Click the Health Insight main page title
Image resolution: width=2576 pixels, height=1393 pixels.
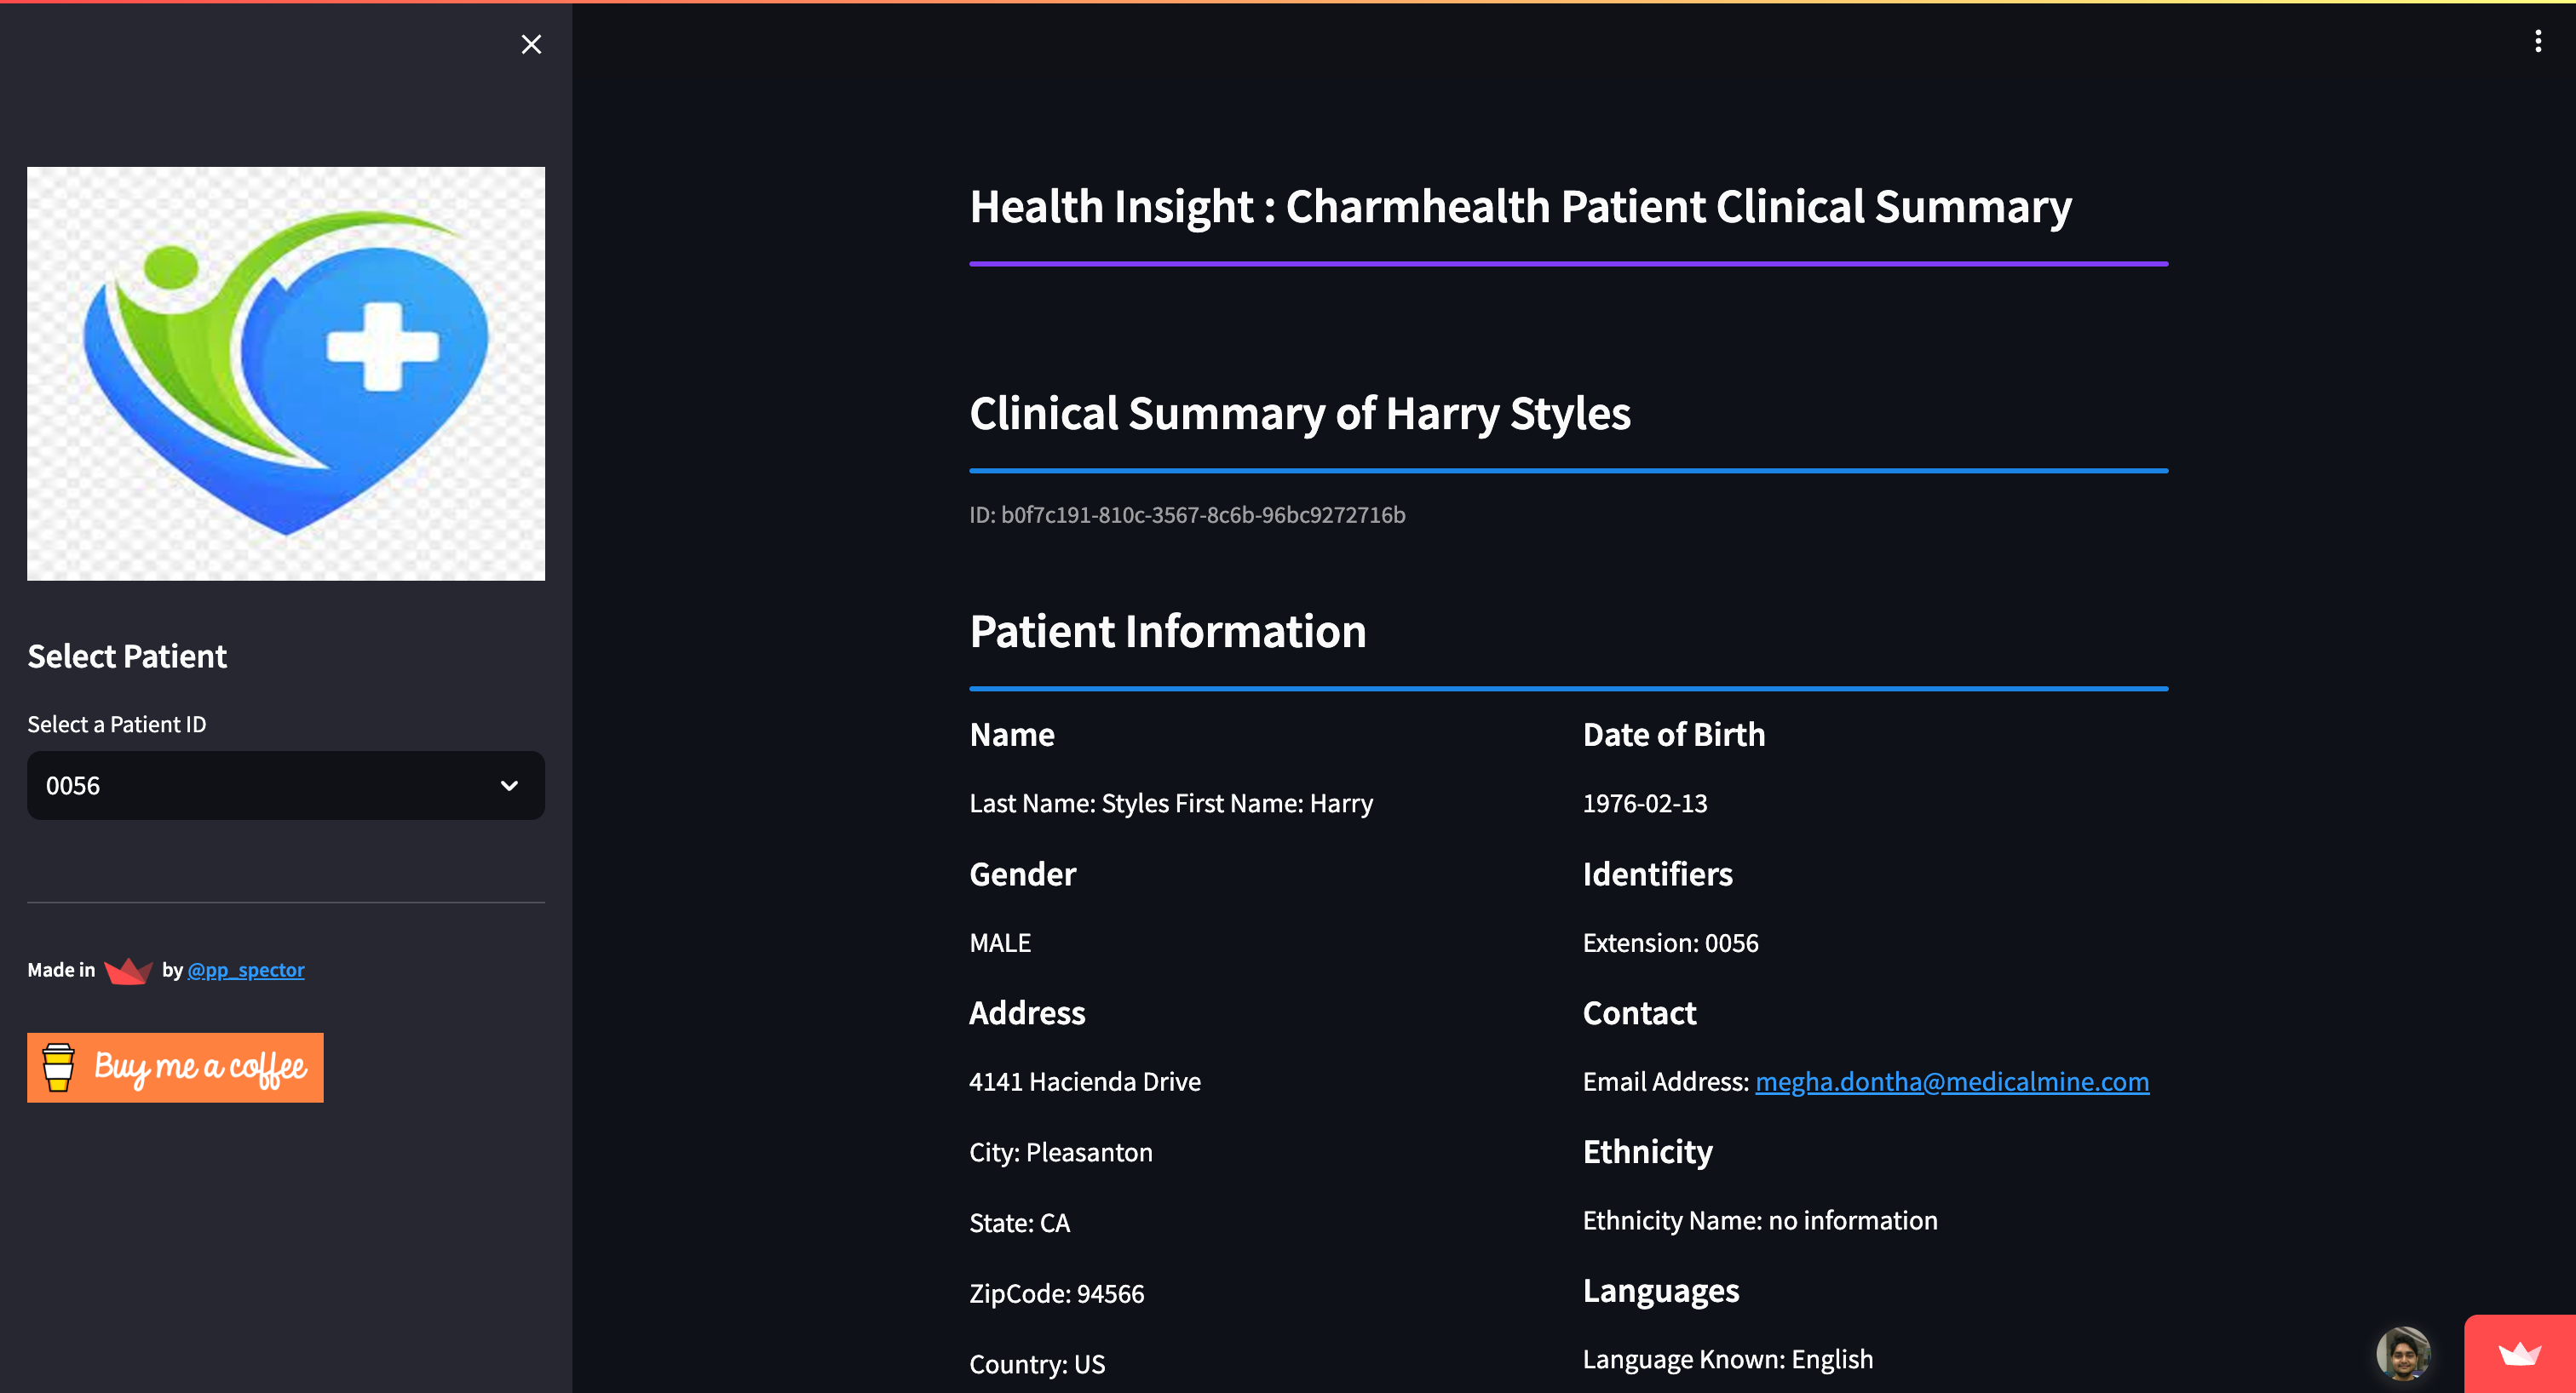pos(1519,207)
